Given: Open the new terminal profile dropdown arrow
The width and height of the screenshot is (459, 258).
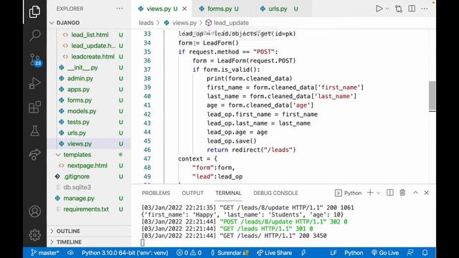Looking at the screenshot, I should click(x=378, y=193).
